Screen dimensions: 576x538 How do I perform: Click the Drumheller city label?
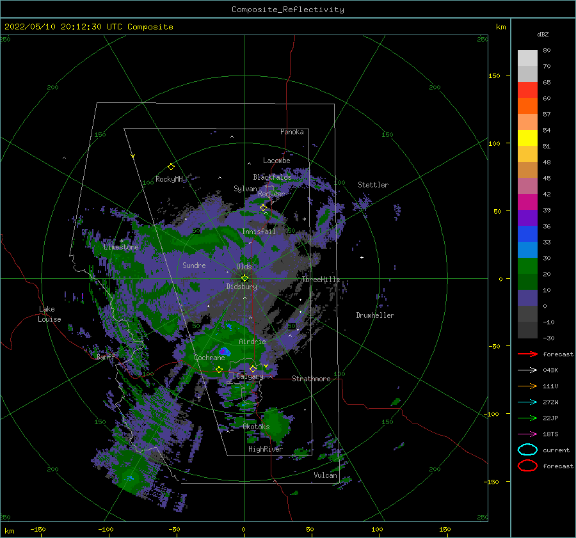(375, 315)
